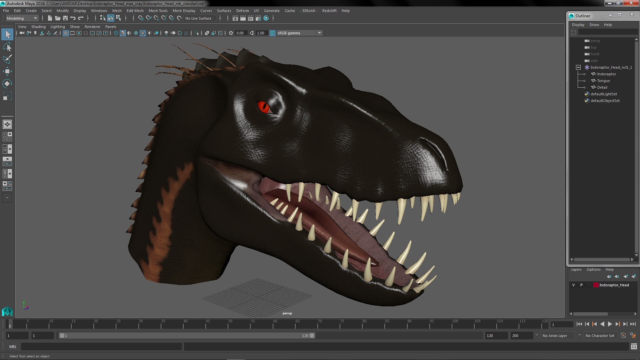
Task: Change Indoraptor_Head layer red color swatch
Action: pyautogui.click(x=596, y=285)
